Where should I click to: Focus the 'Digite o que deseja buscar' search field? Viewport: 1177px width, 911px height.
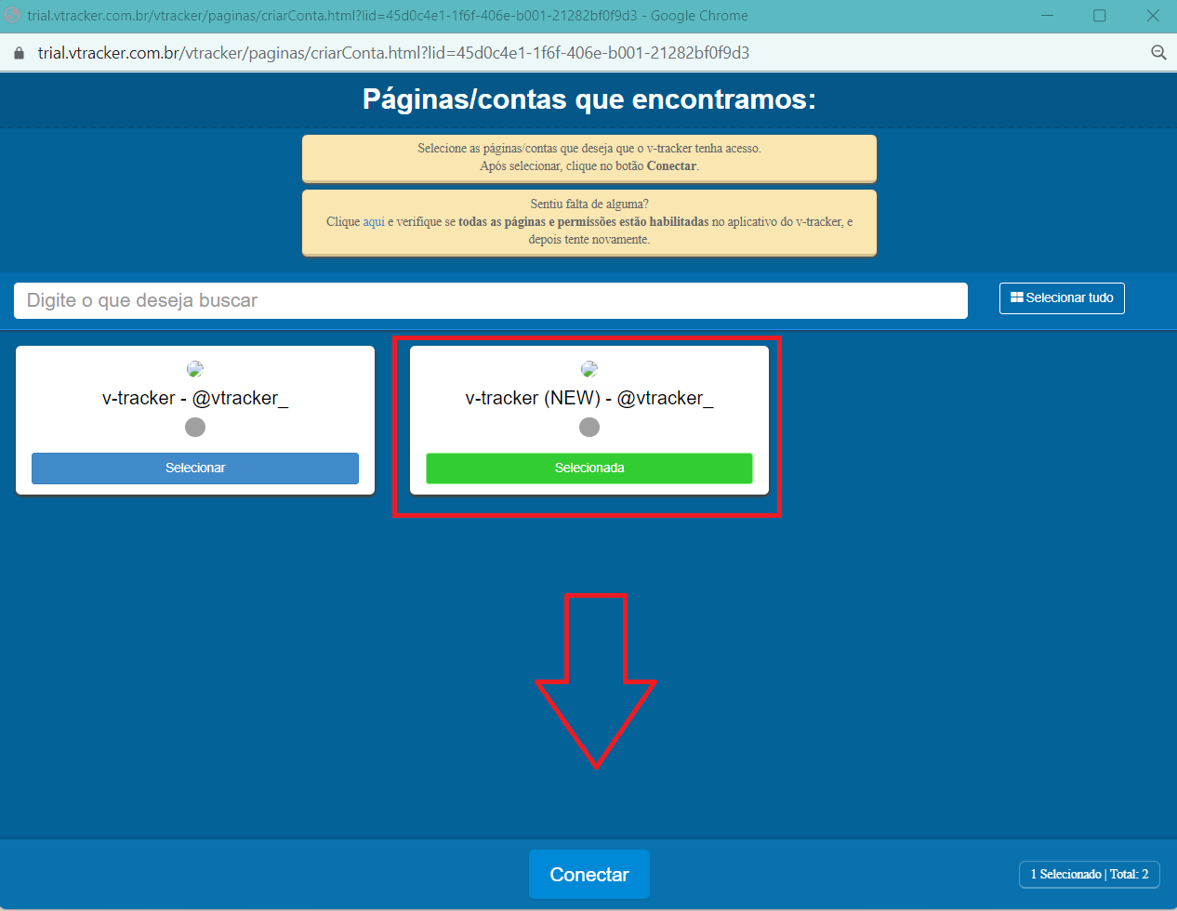pos(491,300)
